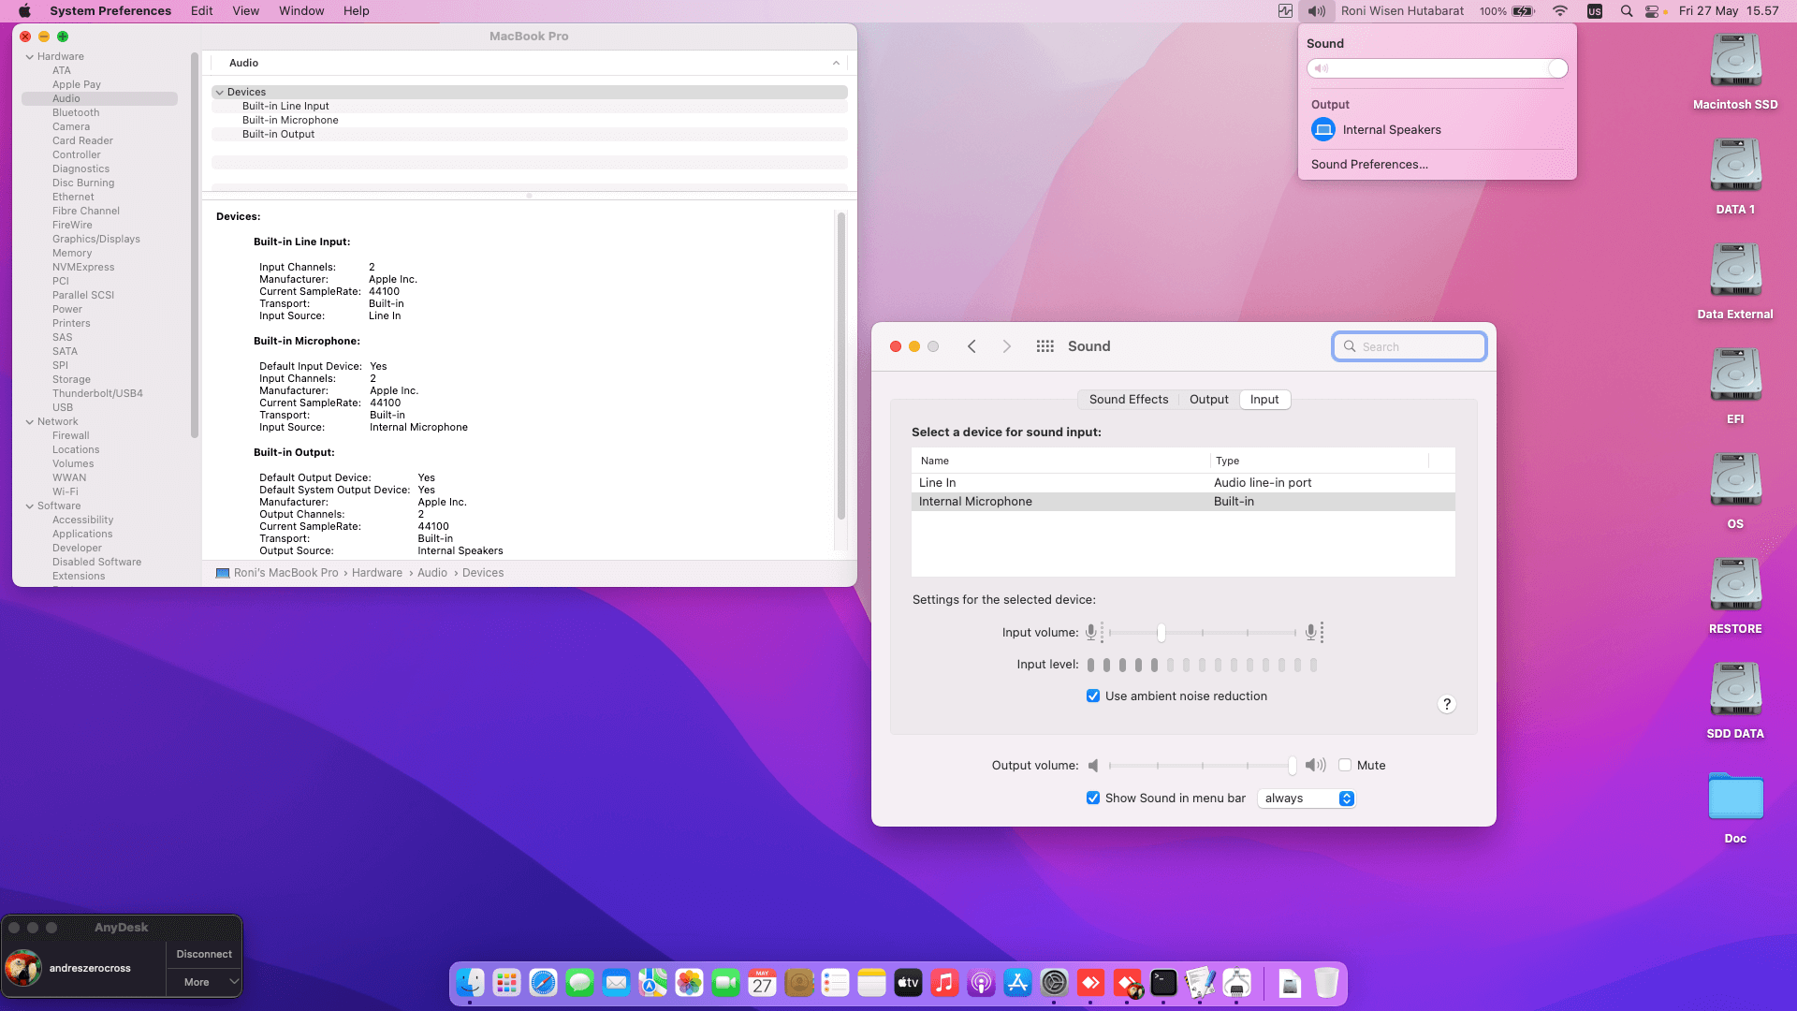1797x1011 pixels.
Task: Click the Internal Speakers output icon
Action: 1323,129
